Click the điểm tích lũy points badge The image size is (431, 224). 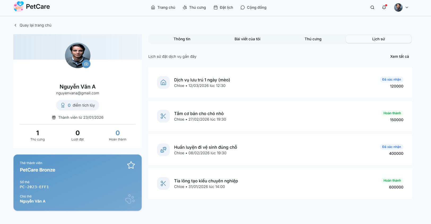(77, 105)
